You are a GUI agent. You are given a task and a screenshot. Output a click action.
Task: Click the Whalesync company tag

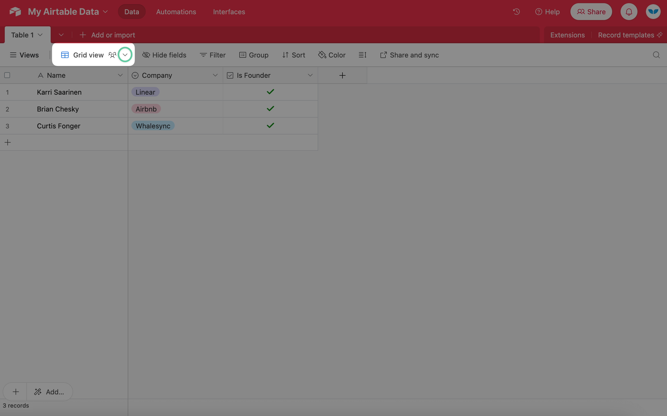point(153,125)
